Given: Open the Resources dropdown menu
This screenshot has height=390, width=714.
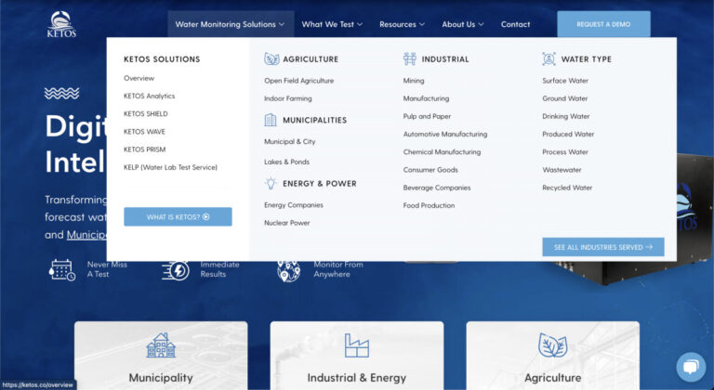Looking at the screenshot, I should point(402,24).
